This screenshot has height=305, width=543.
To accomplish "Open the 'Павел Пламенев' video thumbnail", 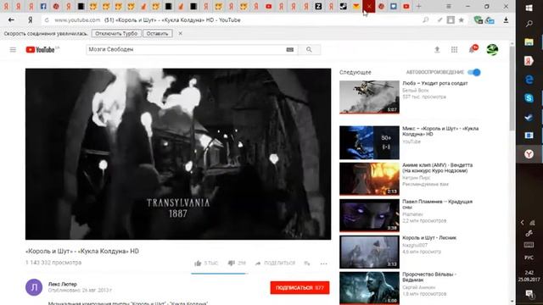I will pyautogui.click(x=369, y=215).
